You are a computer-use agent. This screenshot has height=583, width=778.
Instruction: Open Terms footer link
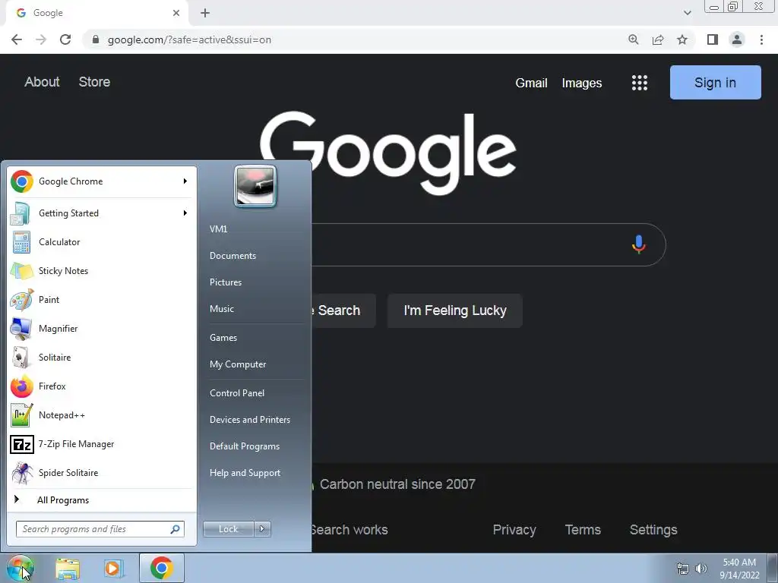click(x=583, y=530)
